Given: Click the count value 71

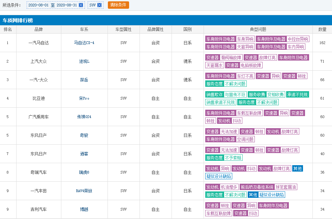Looking at the screenshot, I should (322, 61).
